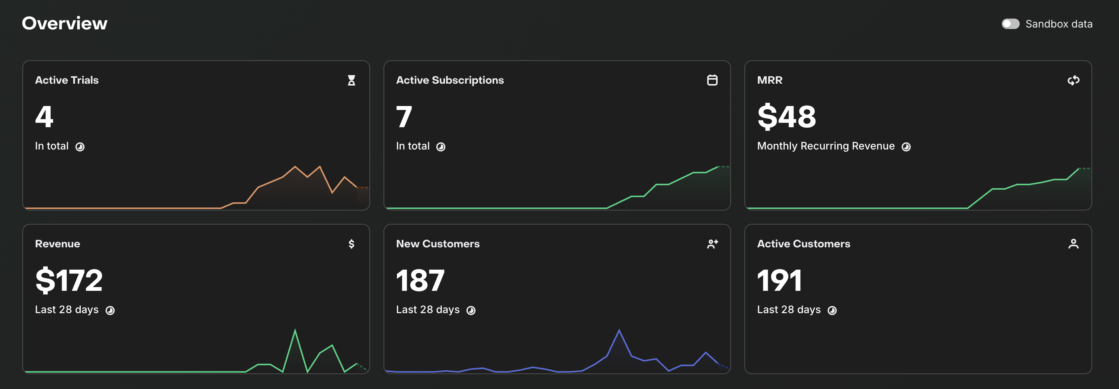Click the recurring arrows icon on MRR

1073,80
